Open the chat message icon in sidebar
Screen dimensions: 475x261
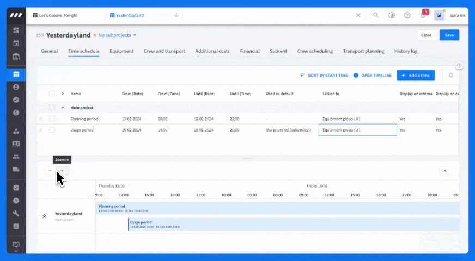pyautogui.click(x=16, y=244)
